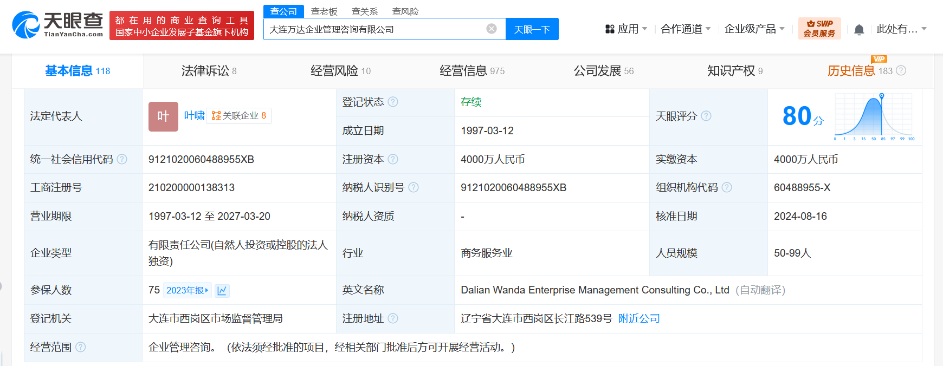Click help icon next to 天眼评分
This screenshot has height=366, width=943.
pyautogui.click(x=706, y=116)
